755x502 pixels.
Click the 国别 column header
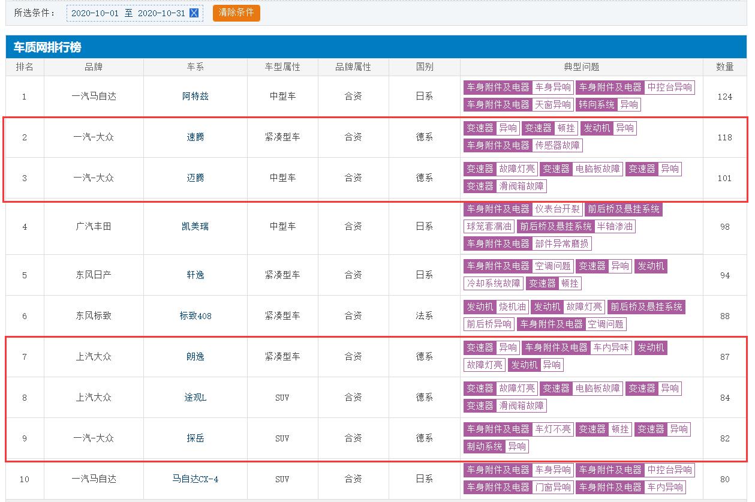coord(425,67)
